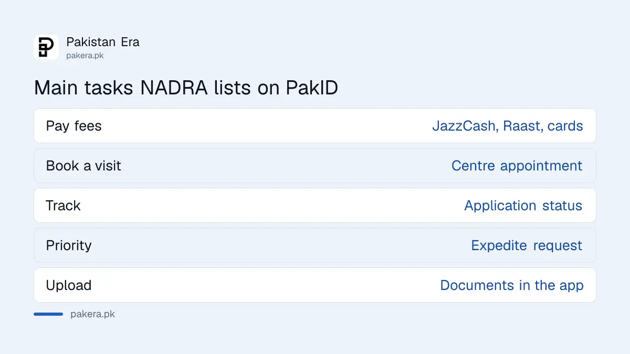Click 'Documents in the app' value

512,285
